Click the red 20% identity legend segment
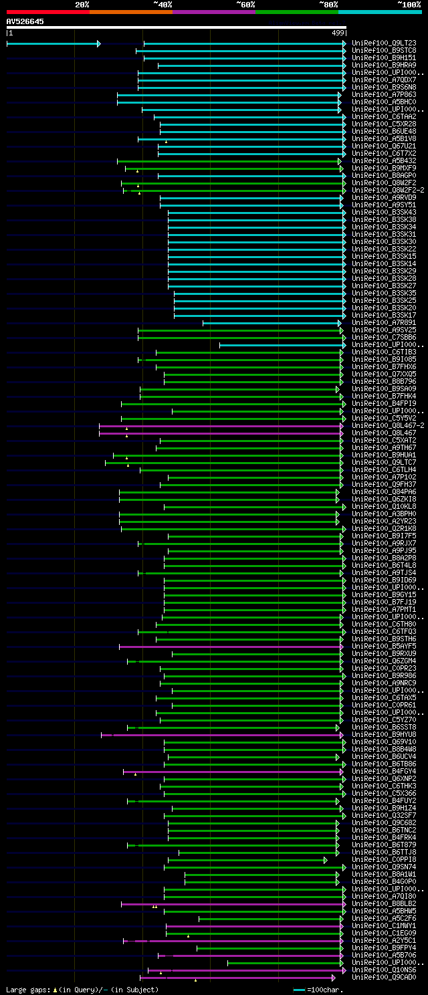Viewport: 428px width, 995px height. [x=48, y=12]
